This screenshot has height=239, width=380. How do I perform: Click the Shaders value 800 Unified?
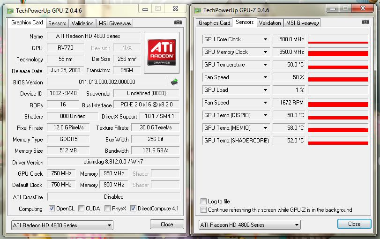[x=73, y=116]
